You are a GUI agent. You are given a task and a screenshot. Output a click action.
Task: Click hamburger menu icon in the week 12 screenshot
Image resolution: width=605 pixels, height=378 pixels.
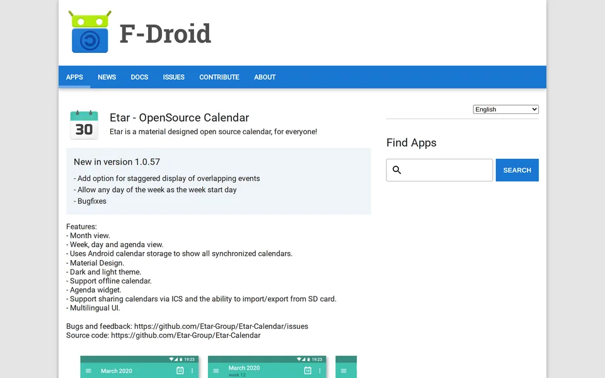pyautogui.click(x=216, y=370)
